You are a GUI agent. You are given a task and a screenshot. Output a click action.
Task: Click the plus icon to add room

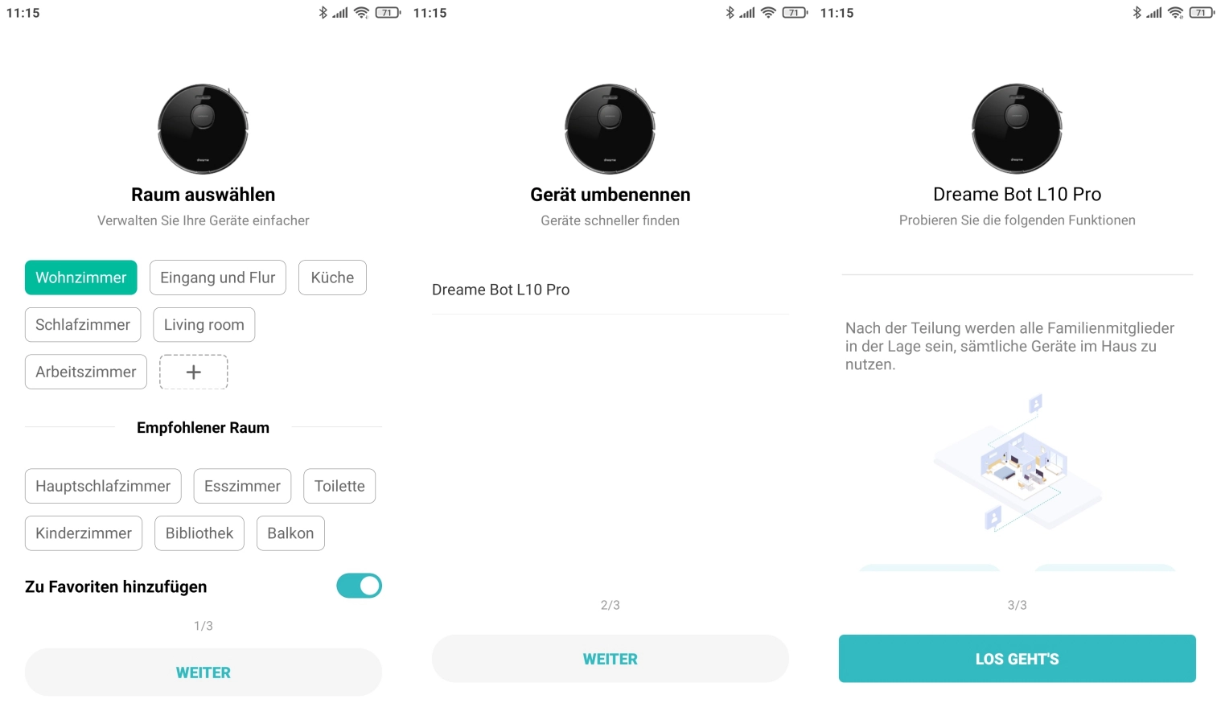click(193, 372)
